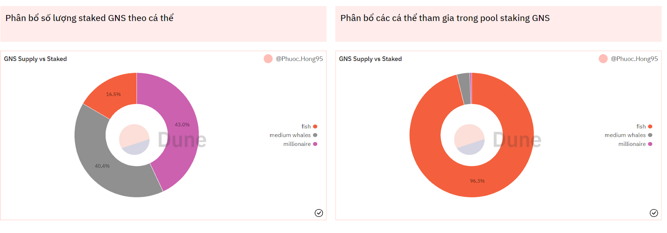Toggle millionaire series in left chart legend
Image resolution: width=667 pixels, height=233 pixels.
[300, 144]
